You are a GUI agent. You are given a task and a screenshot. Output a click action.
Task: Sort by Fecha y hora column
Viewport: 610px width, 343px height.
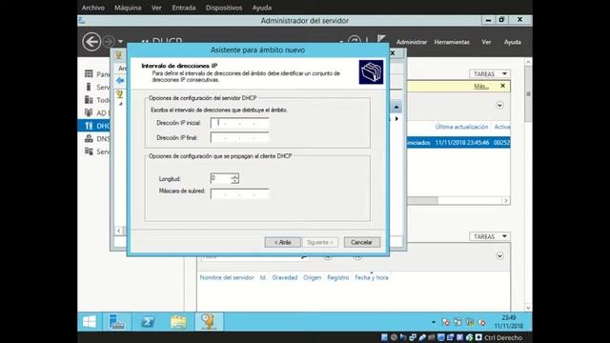372,277
